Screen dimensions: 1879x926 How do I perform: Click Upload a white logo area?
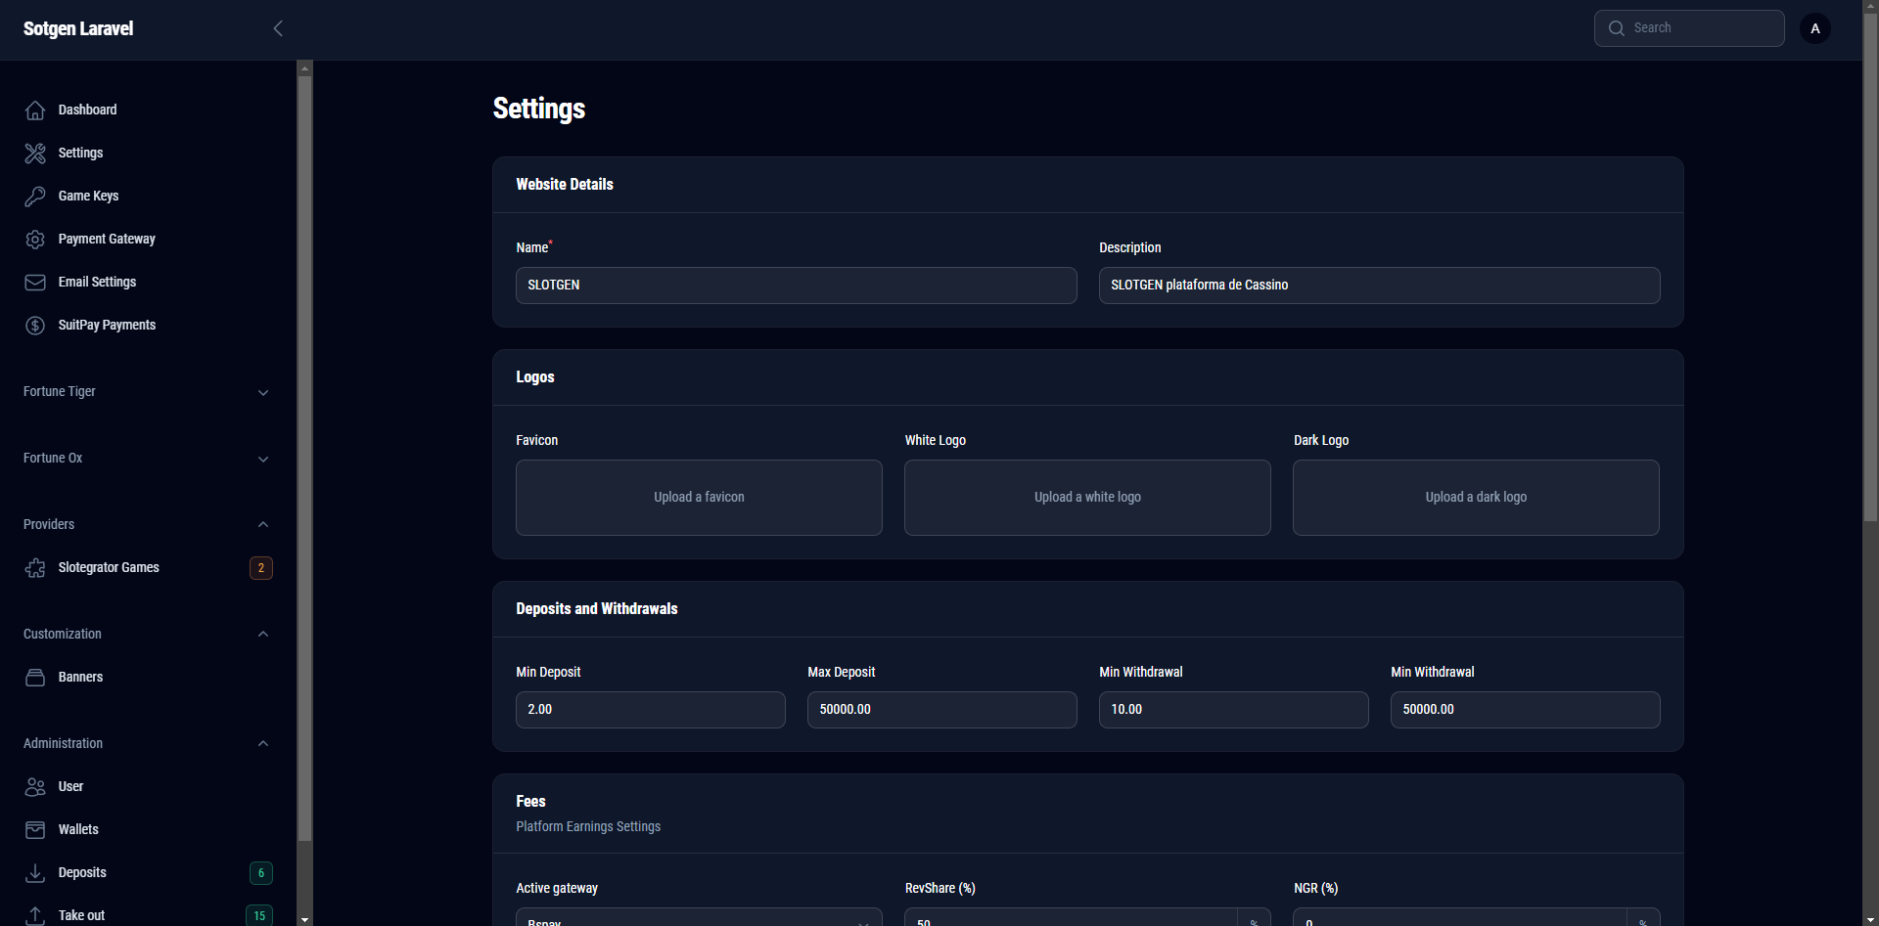1087,498
